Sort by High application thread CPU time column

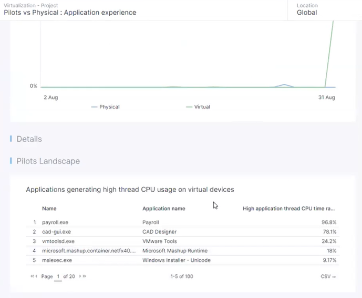click(x=289, y=208)
